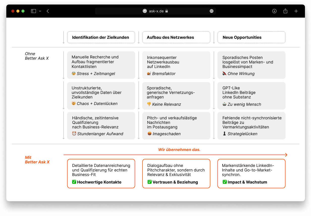Click the ask-x.de address bar
The image size is (311, 216).
tap(155, 11)
